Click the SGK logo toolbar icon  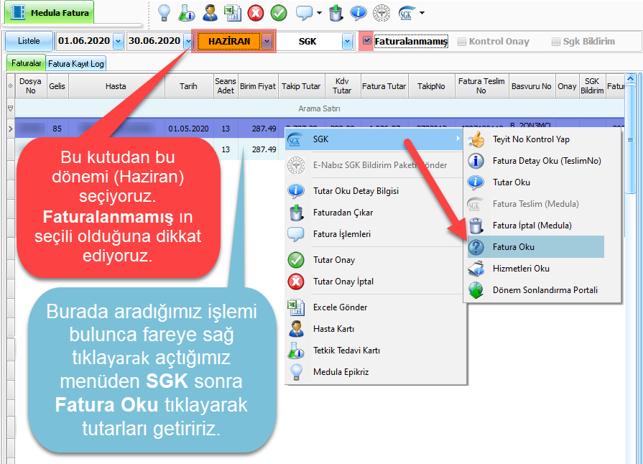pos(407,13)
